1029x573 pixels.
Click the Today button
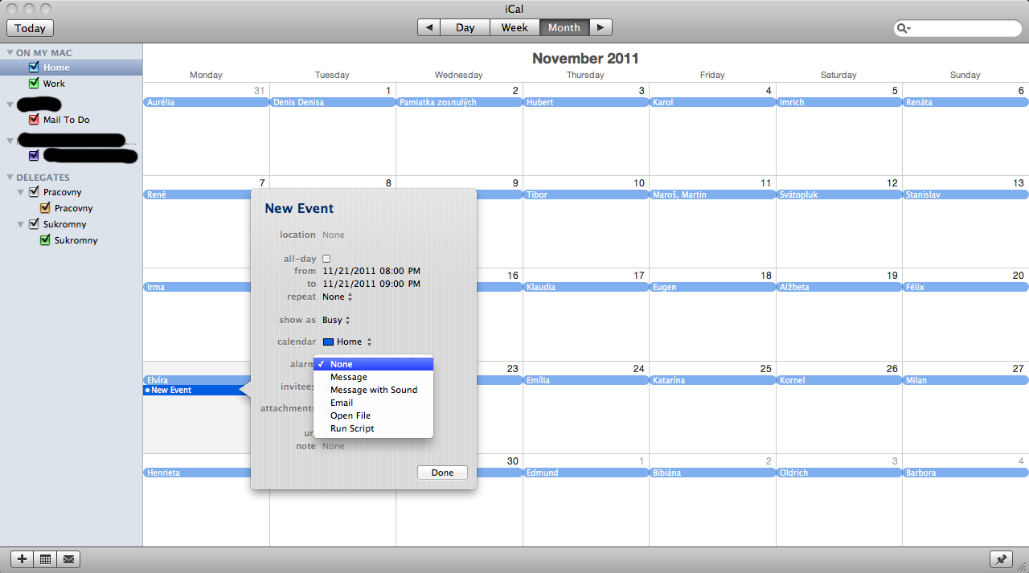(x=30, y=27)
